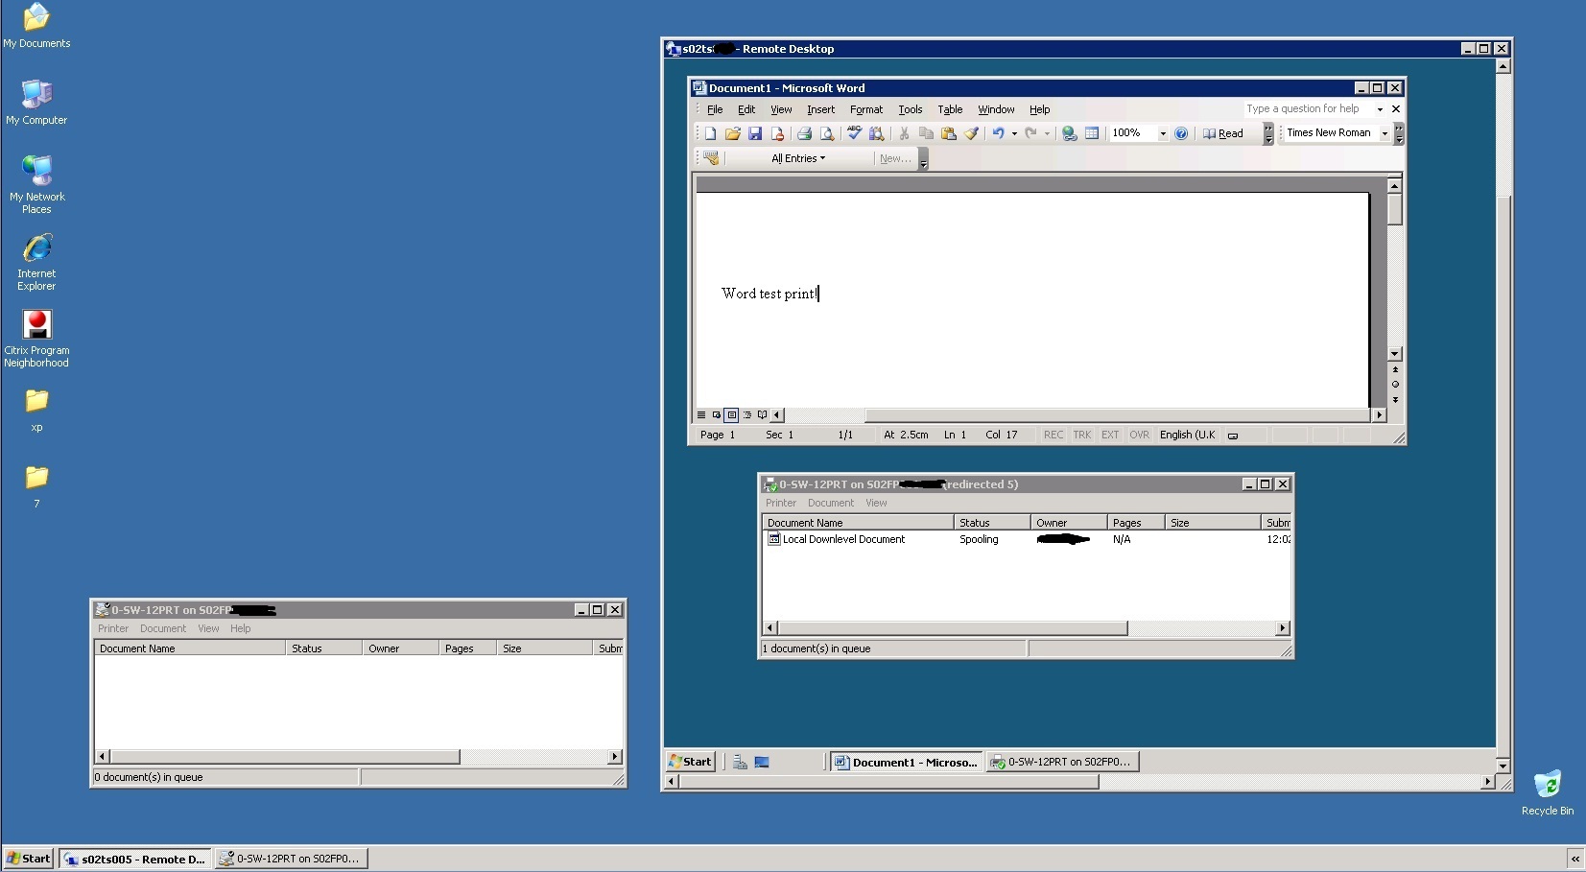Image resolution: width=1586 pixels, height=872 pixels.
Task: Click the Cut scissors icon
Action: [x=904, y=133]
